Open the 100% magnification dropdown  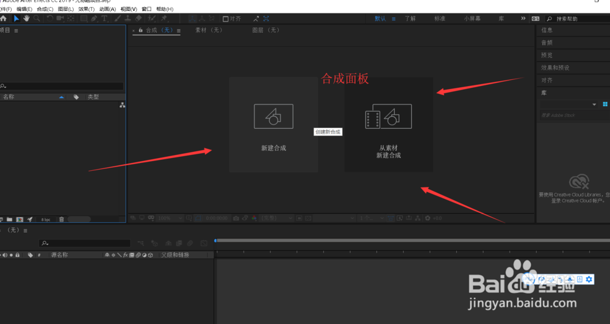tap(170, 218)
